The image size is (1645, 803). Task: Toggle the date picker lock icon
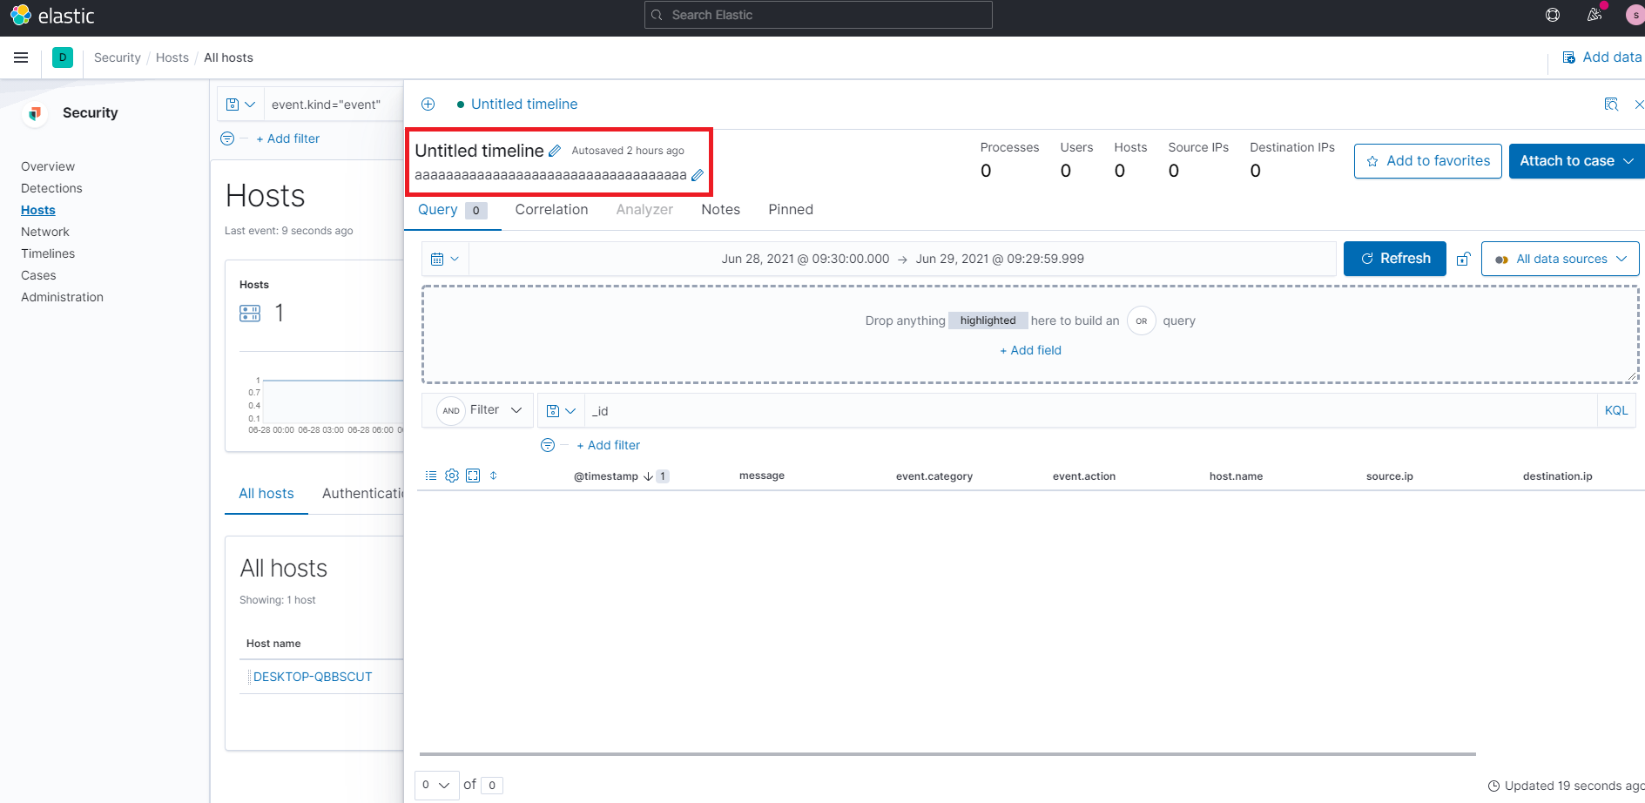point(1463,259)
